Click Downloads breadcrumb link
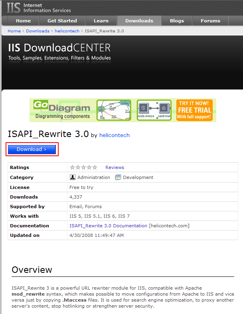 coord(38,31)
